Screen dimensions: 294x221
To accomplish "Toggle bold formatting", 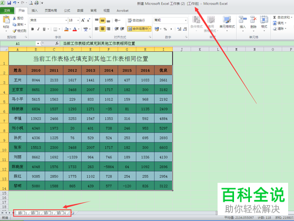I will point(32,29).
